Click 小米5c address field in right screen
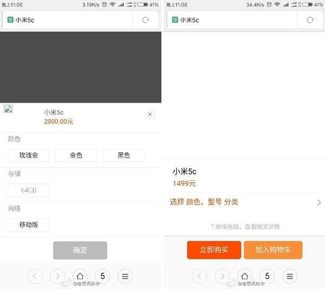The image size is (325, 289). pos(232,20)
